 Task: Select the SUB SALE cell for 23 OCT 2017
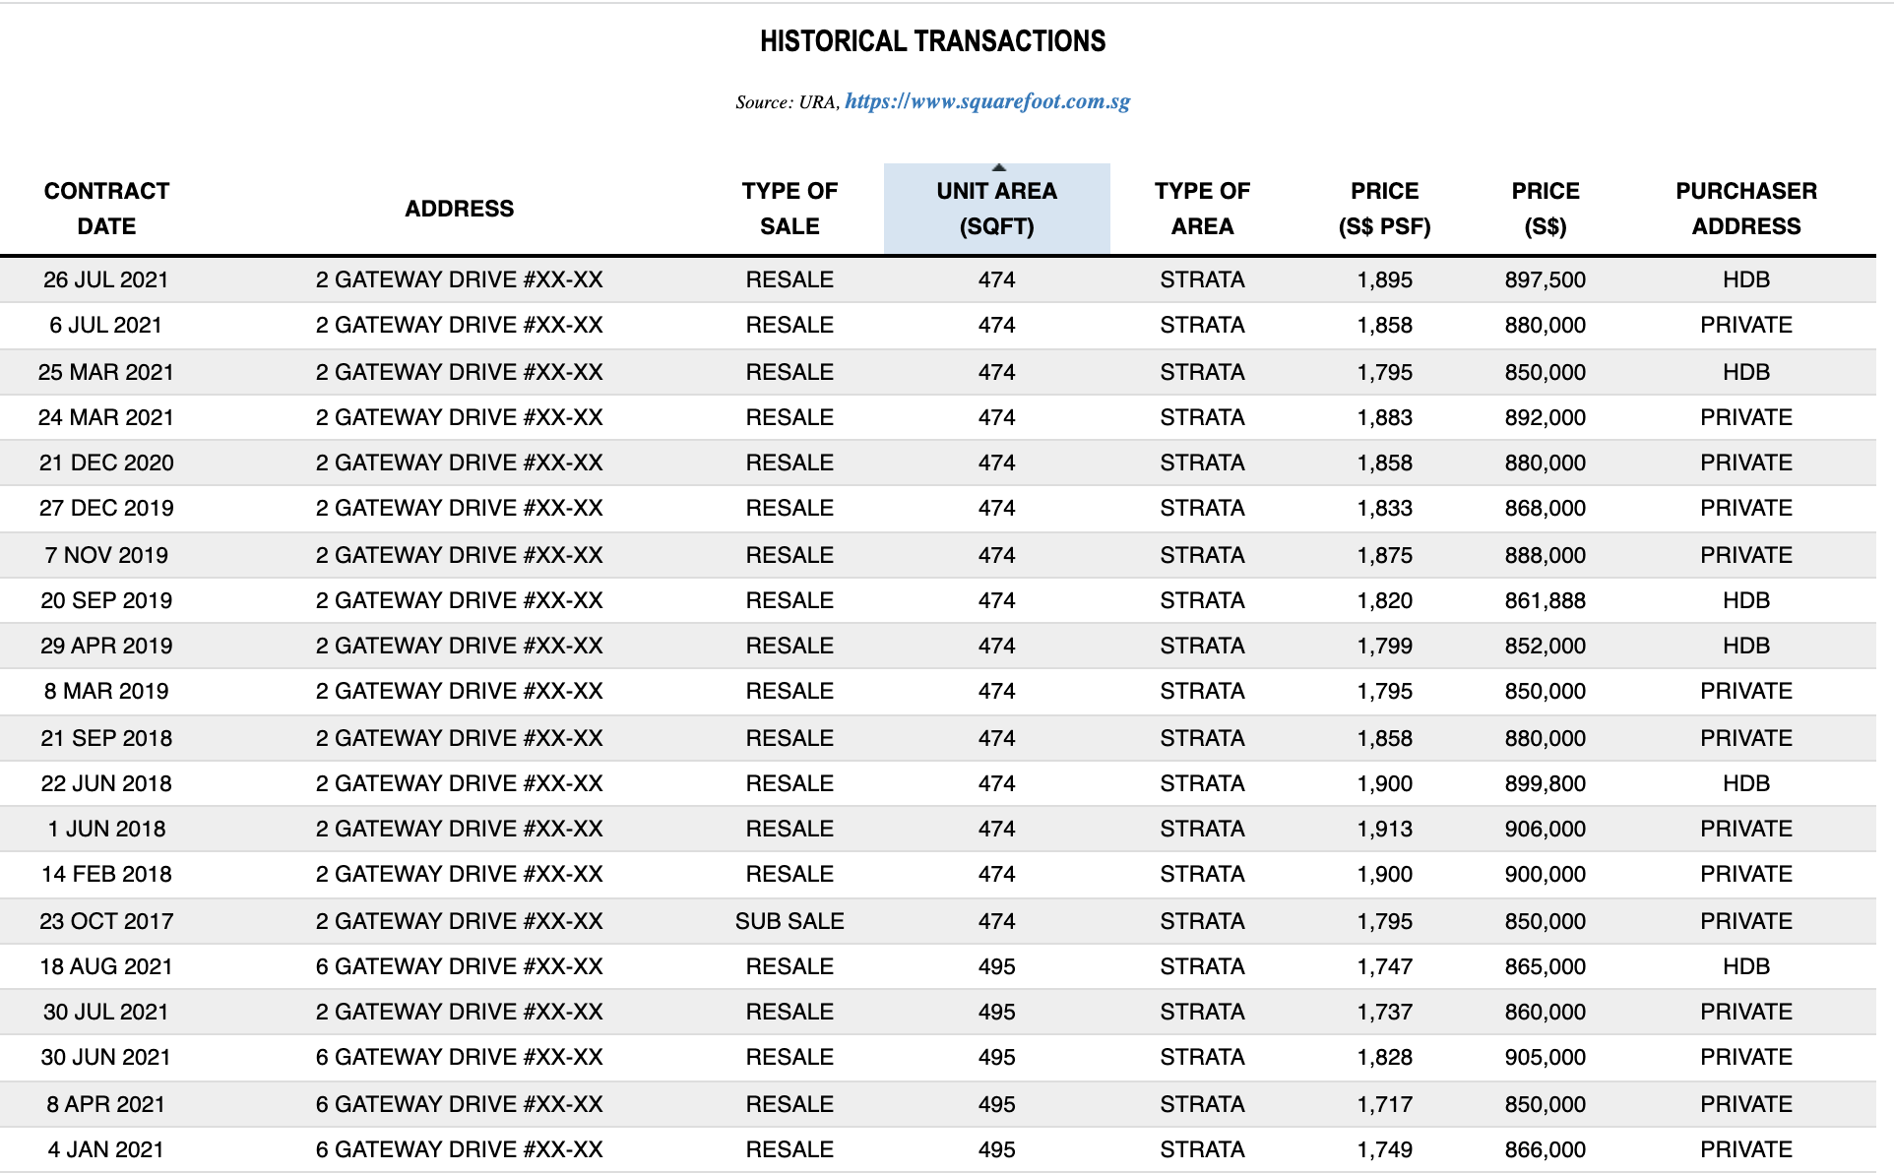pyautogui.click(x=789, y=921)
